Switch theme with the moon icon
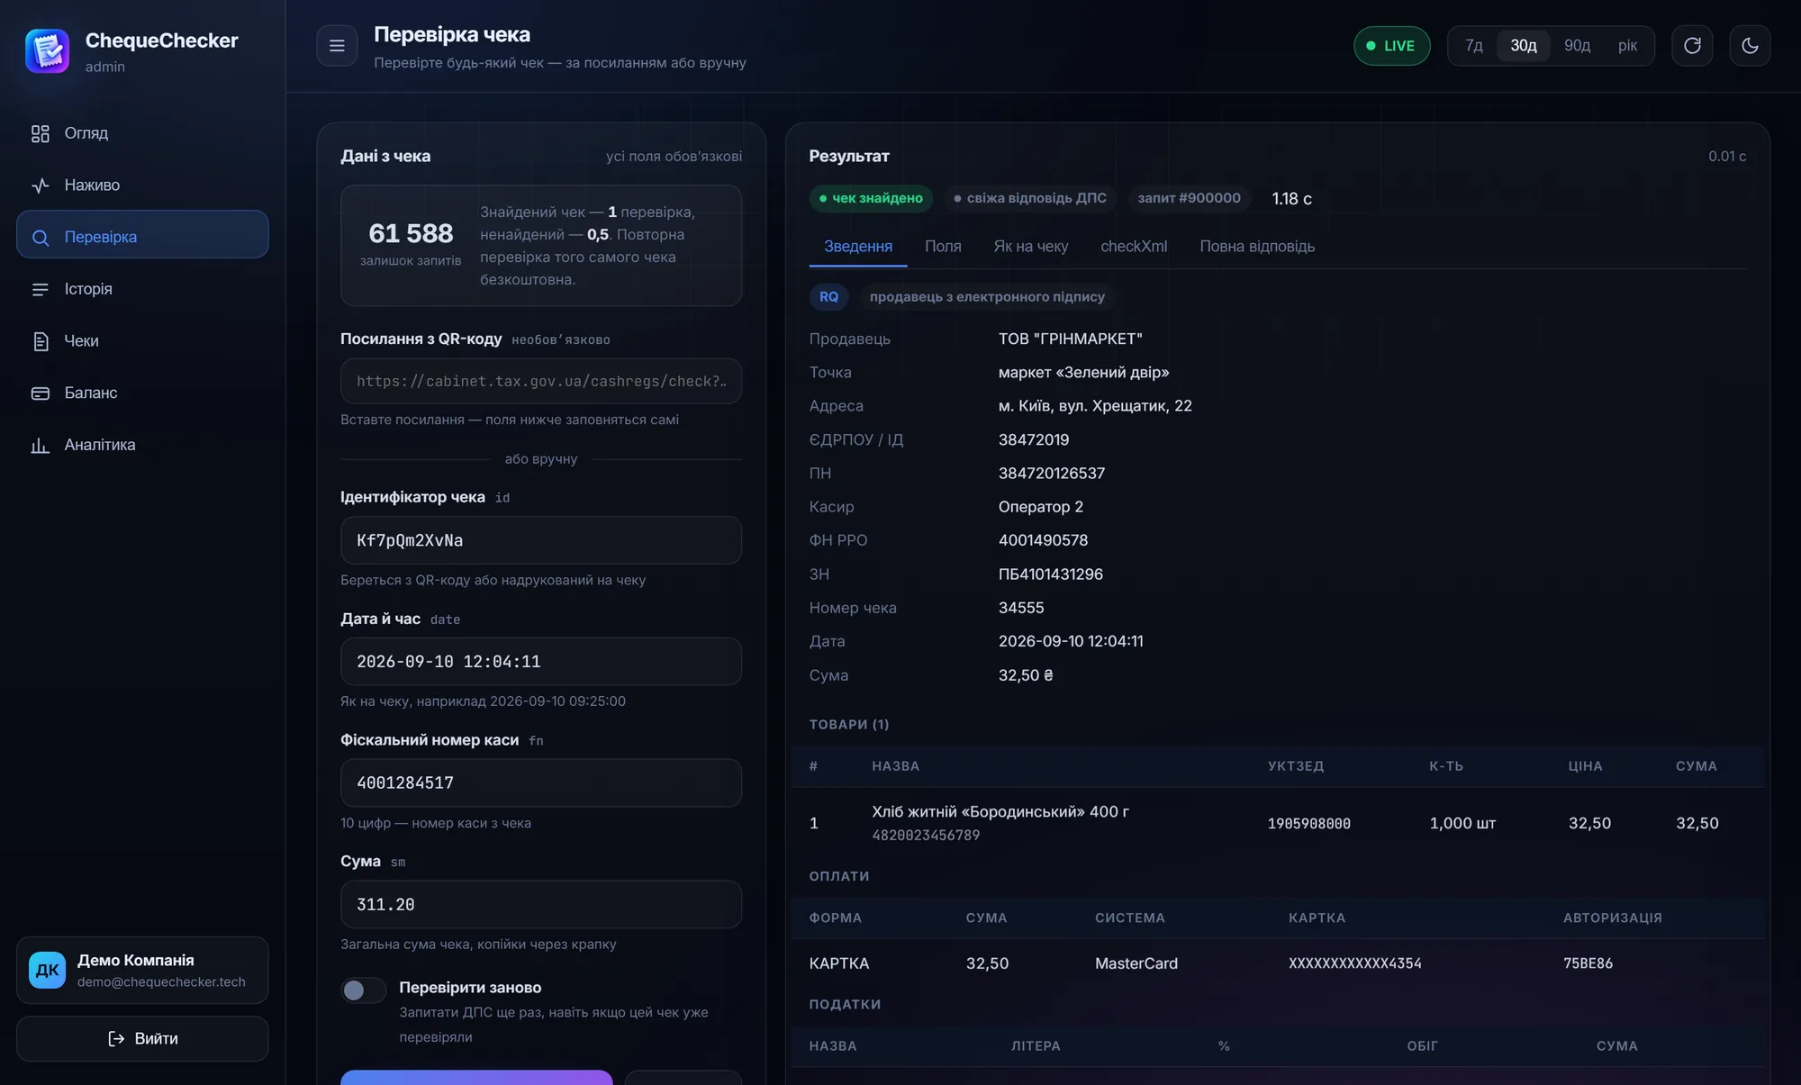The width and height of the screenshot is (1801, 1085). (x=1750, y=46)
